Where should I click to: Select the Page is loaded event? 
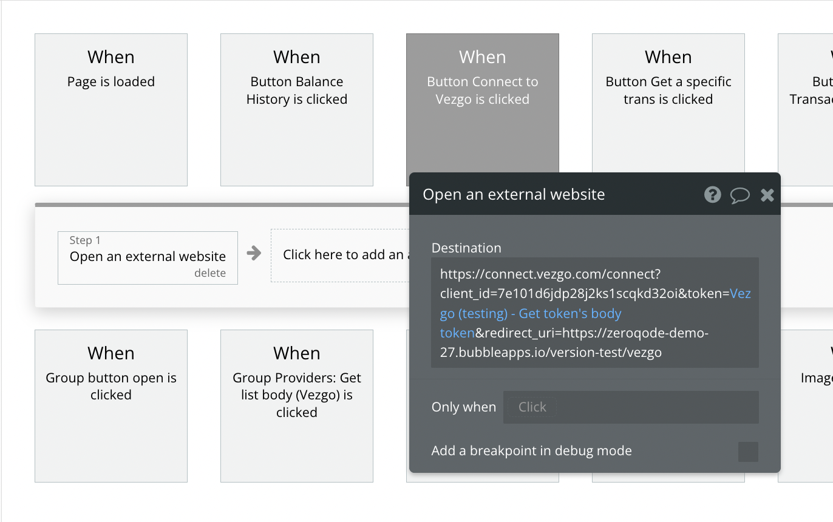click(111, 109)
